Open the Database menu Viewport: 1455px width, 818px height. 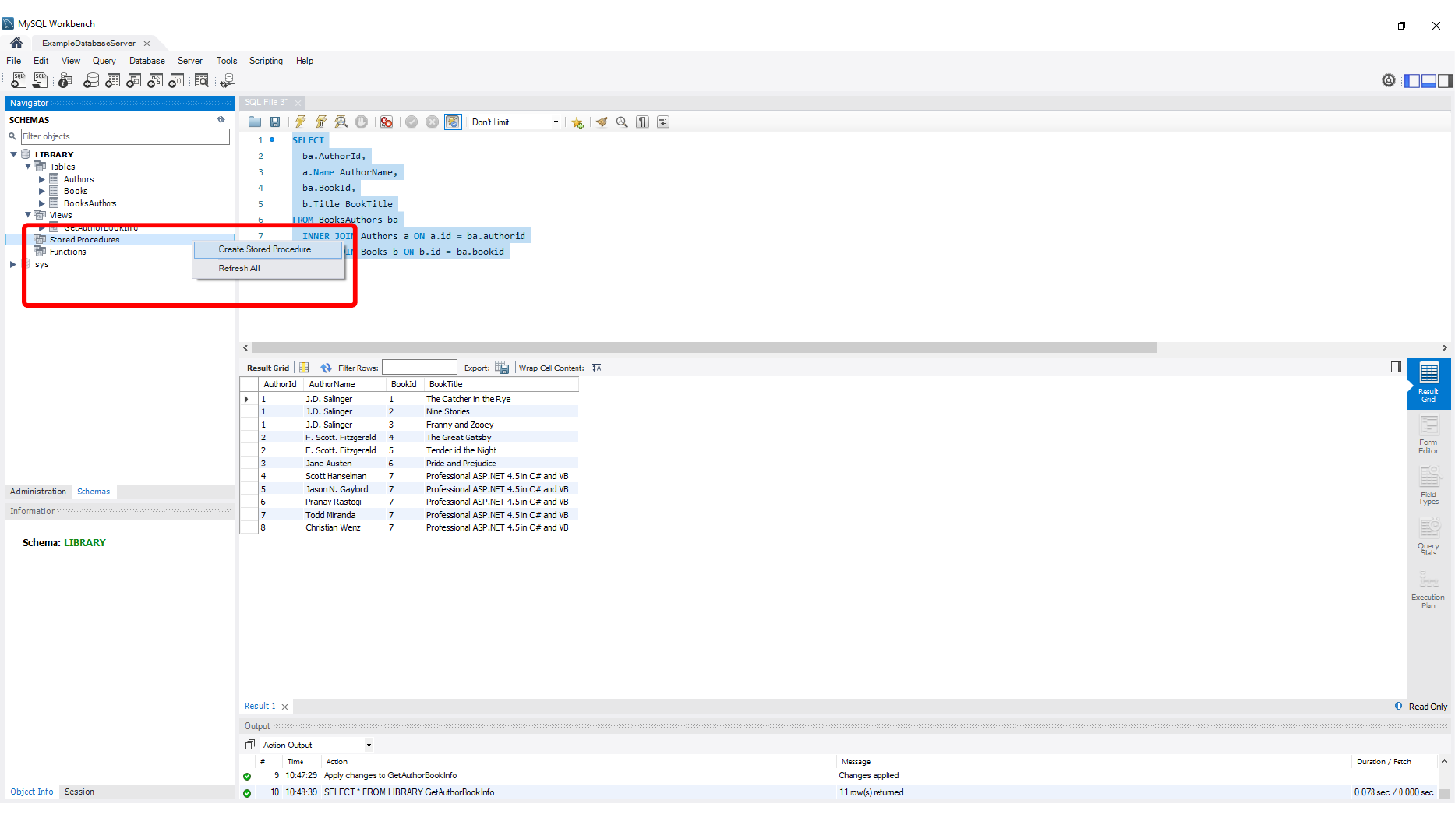coord(147,61)
